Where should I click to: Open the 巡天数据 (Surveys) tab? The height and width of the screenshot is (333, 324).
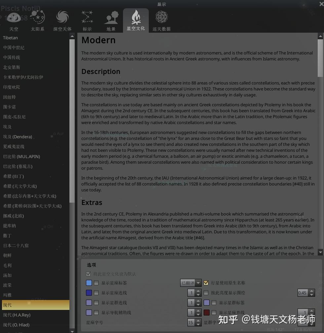click(161, 21)
